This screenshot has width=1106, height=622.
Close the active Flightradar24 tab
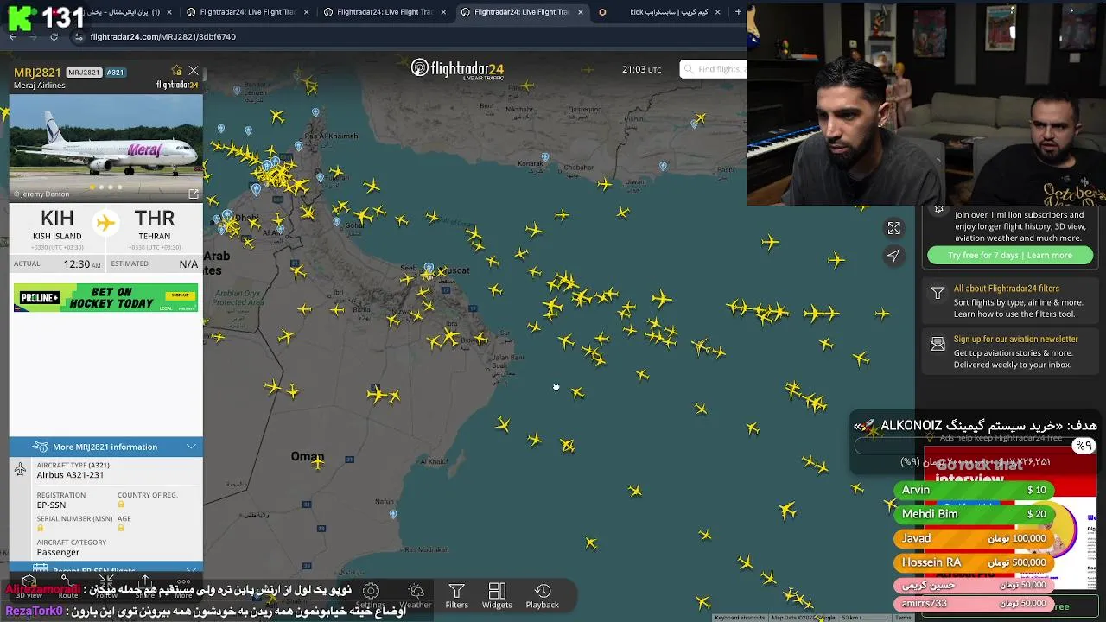pyautogui.click(x=580, y=12)
